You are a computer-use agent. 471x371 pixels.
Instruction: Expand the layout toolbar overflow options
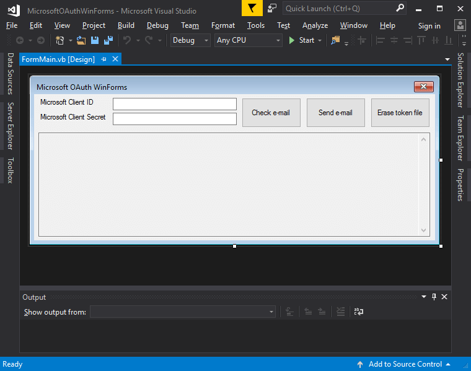(464, 40)
